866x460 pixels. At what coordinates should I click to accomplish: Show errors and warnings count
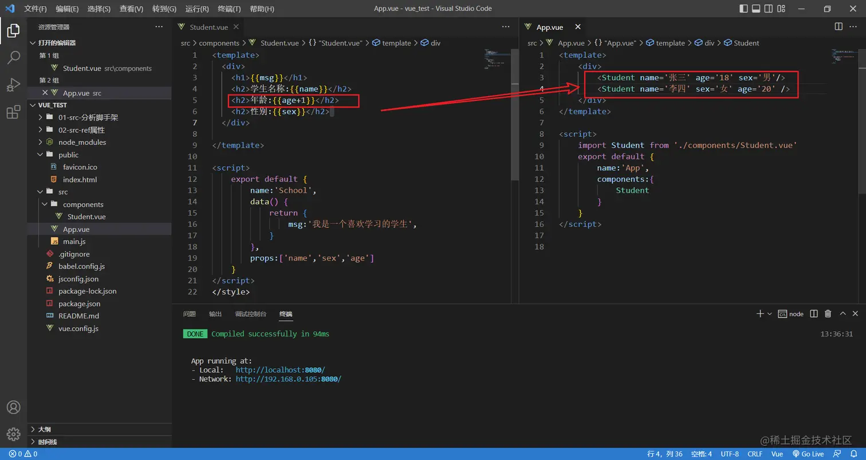(23, 454)
